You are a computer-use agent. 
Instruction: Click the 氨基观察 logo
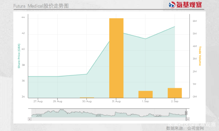click(185, 5)
